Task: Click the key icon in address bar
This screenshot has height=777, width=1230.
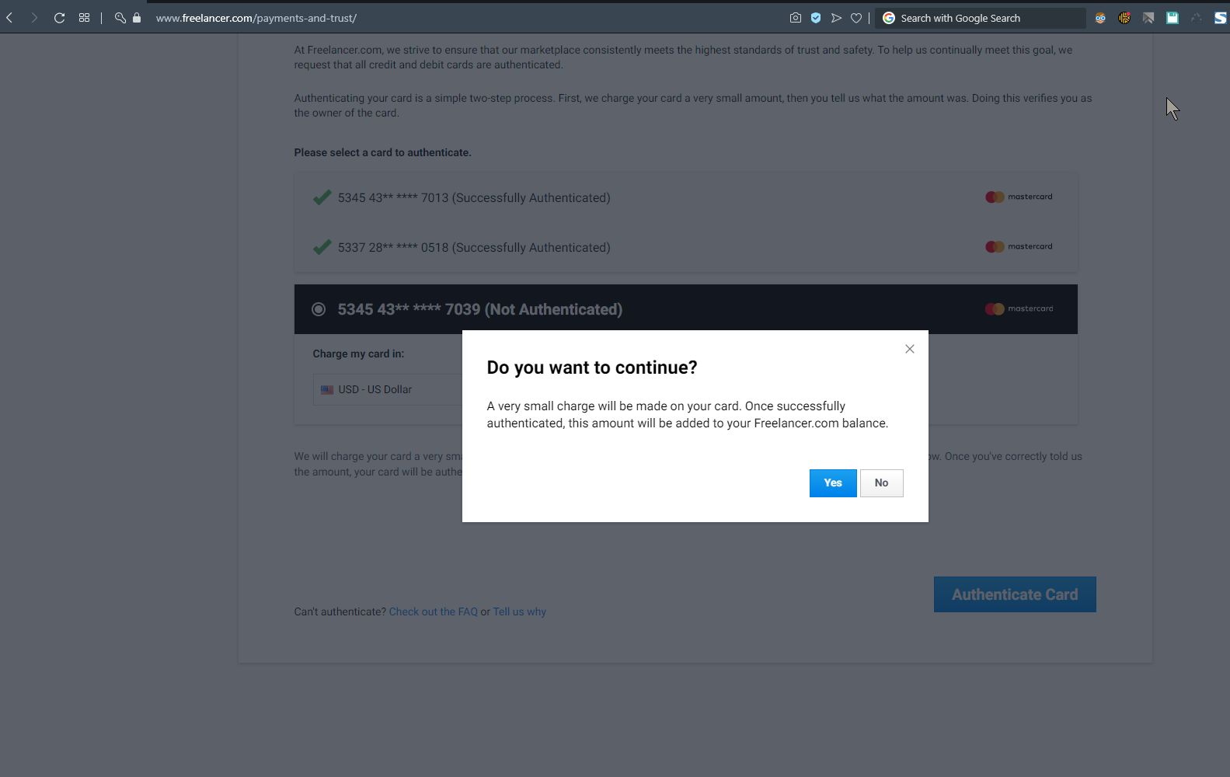Action: 120,18
